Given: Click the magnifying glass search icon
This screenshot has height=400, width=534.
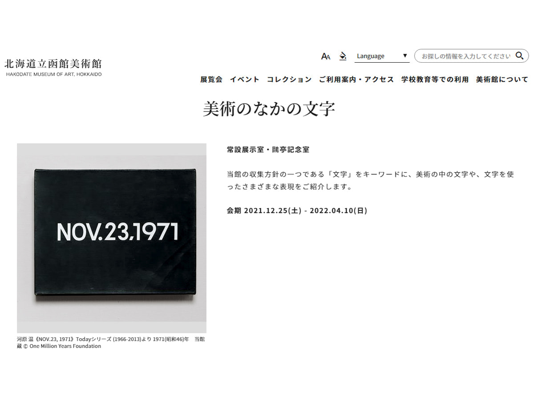Looking at the screenshot, I should pos(519,56).
